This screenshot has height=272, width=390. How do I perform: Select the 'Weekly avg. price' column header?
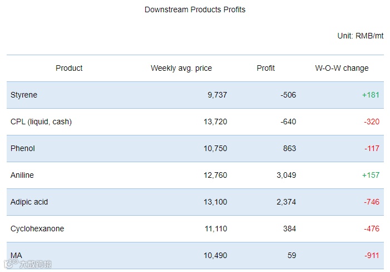181,68
